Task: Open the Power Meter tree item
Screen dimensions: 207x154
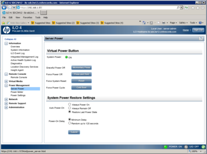Action: click(x=17, y=92)
